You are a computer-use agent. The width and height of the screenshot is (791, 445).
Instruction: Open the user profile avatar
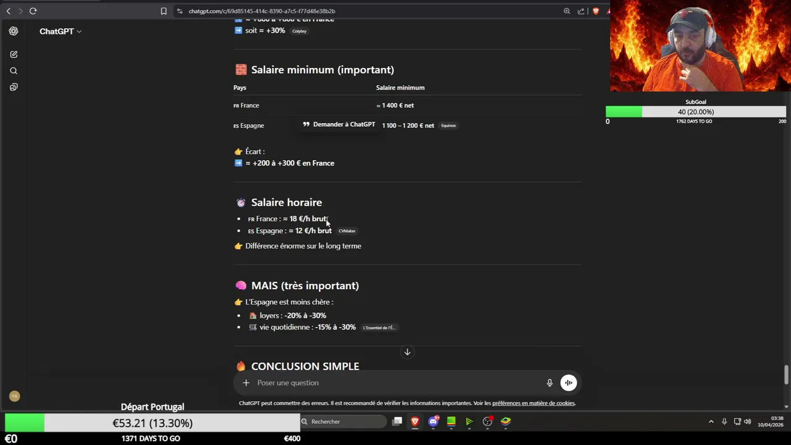click(15, 396)
